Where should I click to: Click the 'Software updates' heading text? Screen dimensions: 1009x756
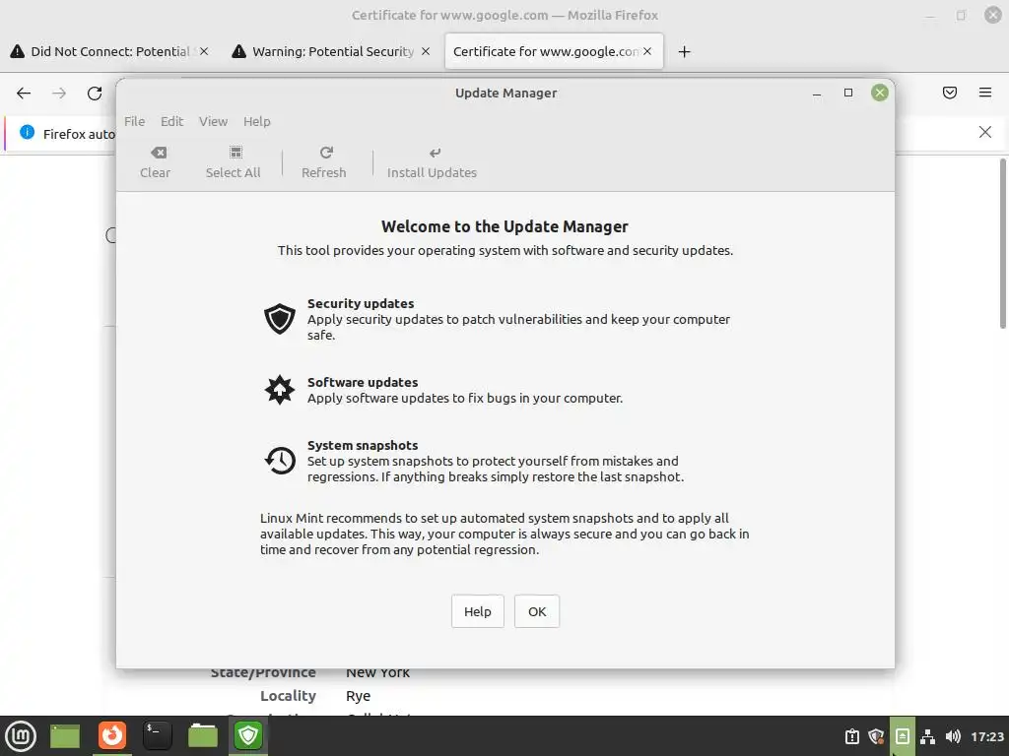(363, 382)
